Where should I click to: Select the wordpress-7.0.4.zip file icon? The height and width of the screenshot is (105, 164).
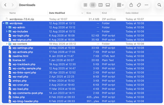pyautogui.click(x=7, y=19)
